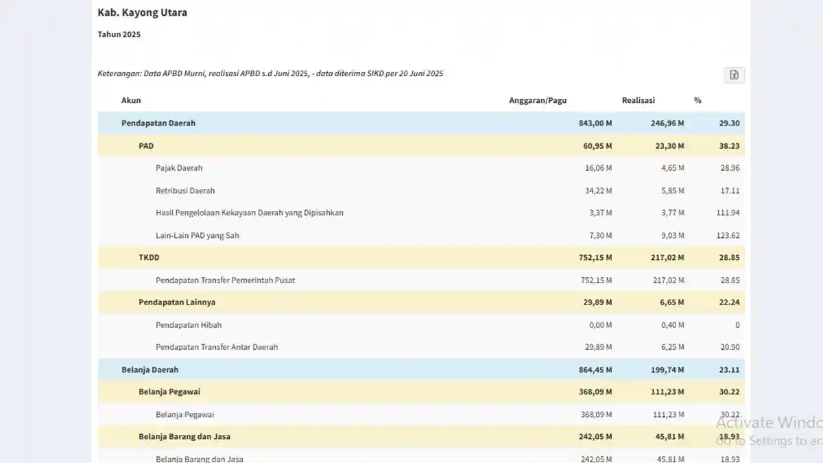
Task: Click the 199,74 M Belanja Daerah realisasi
Action: tap(667, 370)
